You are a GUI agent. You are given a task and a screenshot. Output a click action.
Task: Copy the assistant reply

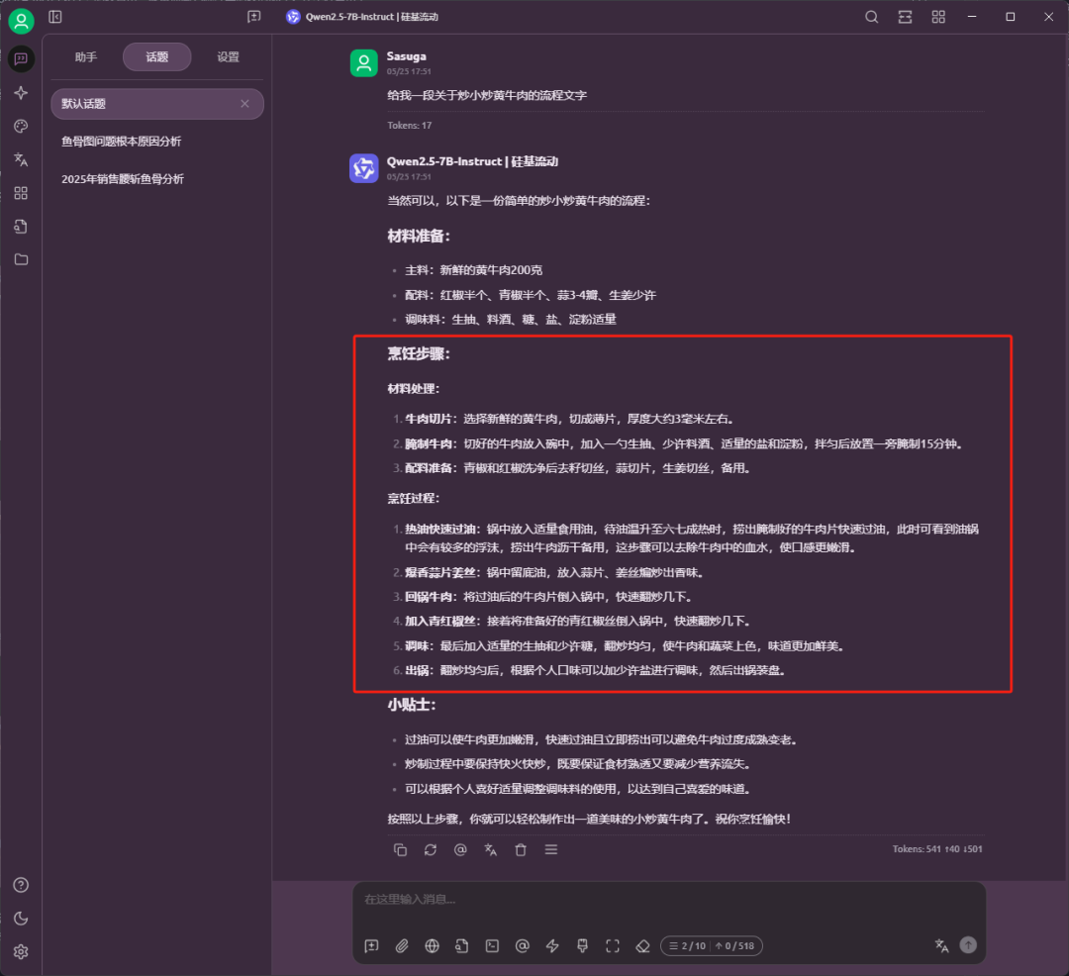(x=400, y=850)
